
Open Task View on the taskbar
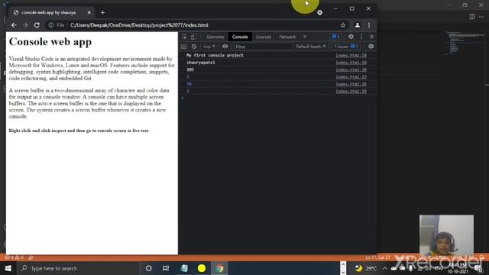tap(166, 268)
